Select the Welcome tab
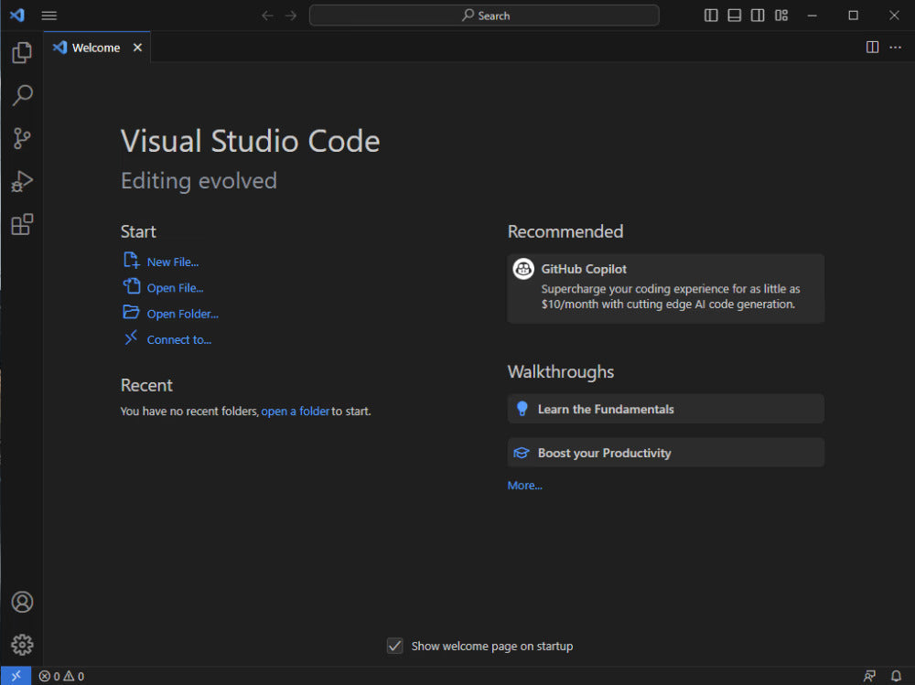The height and width of the screenshot is (685, 915). (94, 47)
